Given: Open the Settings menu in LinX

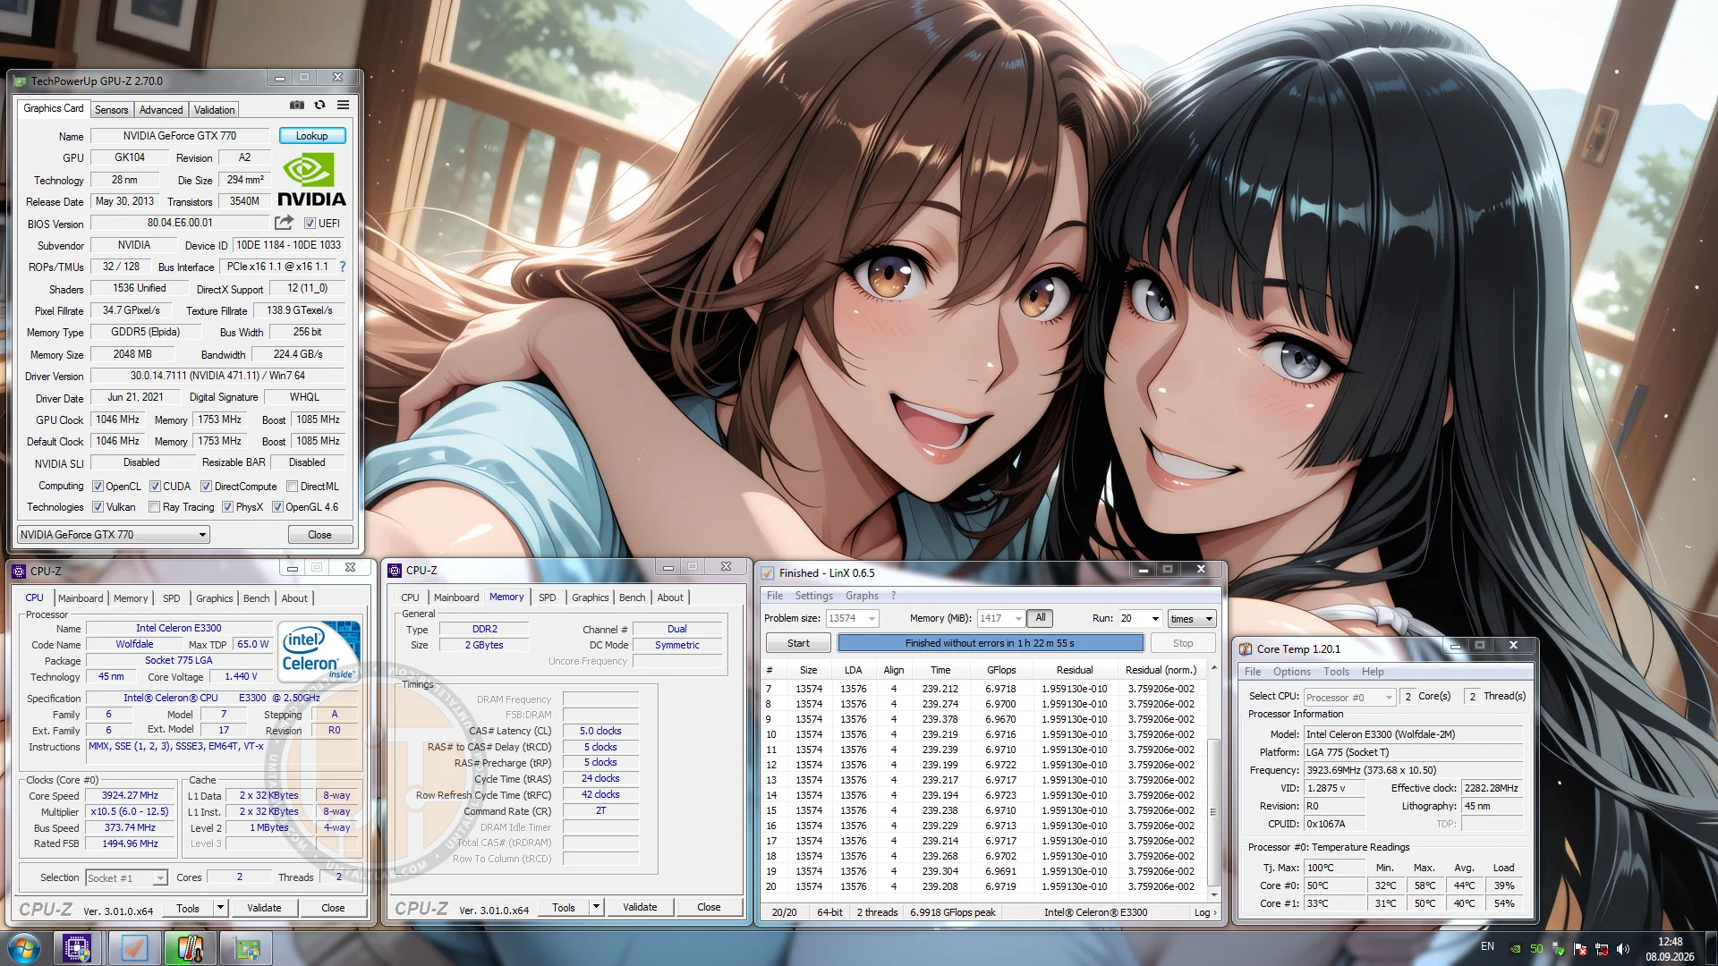Looking at the screenshot, I should coord(813,596).
